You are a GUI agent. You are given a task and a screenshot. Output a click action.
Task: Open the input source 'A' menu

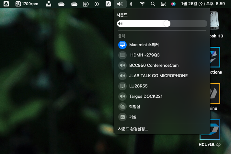click(108, 4)
